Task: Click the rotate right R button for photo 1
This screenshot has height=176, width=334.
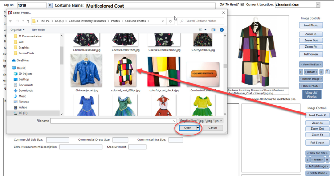Action: (x=321, y=72)
